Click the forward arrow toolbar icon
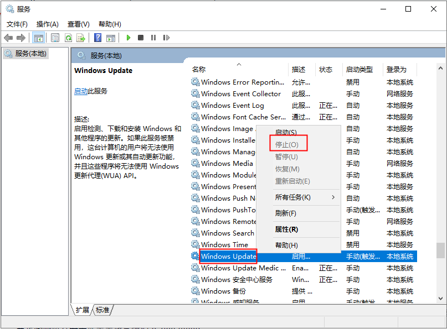Image resolution: width=447 pixels, height=329 pixels. point(21,38)
